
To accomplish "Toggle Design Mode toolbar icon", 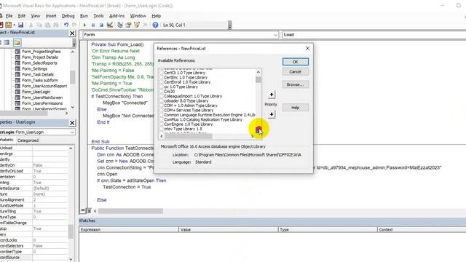I will [x=110, y=25].
